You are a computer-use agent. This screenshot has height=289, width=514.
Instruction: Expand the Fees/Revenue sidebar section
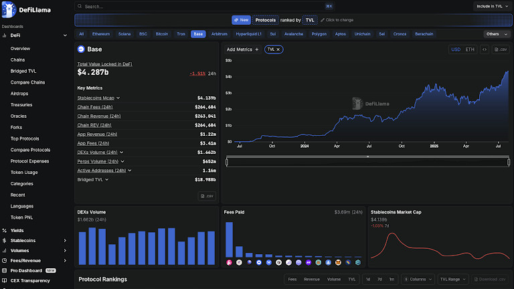click(65, 260)
